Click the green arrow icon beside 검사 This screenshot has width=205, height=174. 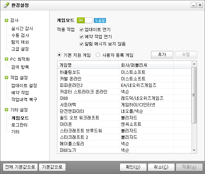click(x=6, y=21)
